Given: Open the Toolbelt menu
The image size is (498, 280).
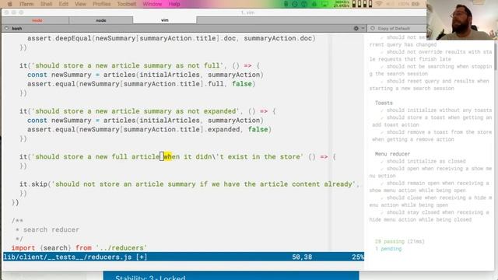Looking at the screenshot, I should (x=127, y=4).
